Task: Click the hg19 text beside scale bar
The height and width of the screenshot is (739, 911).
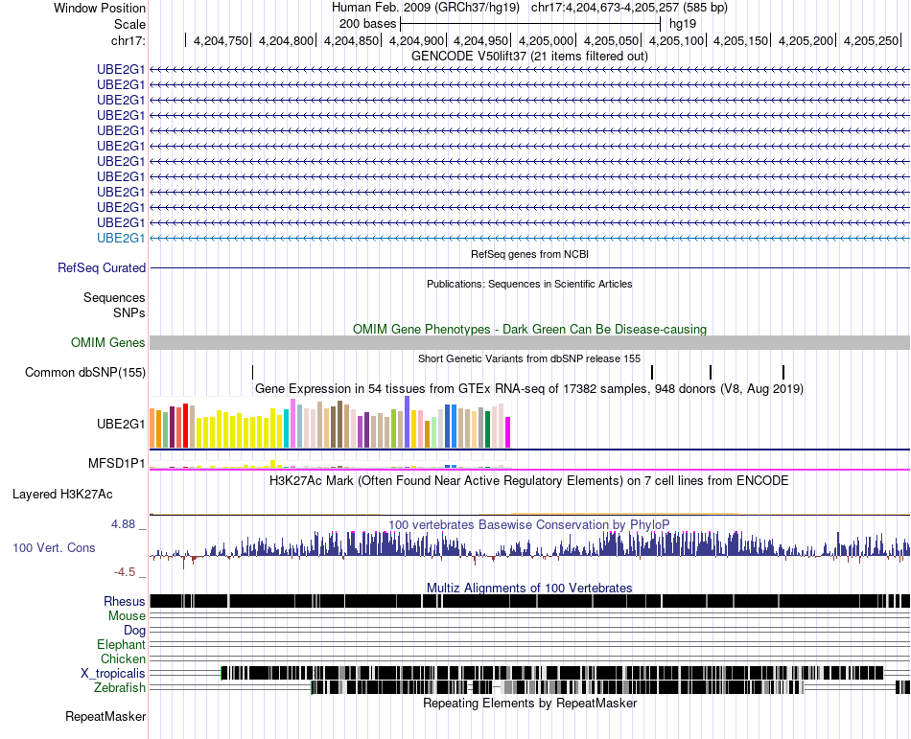Action: [x=683, y=24]
